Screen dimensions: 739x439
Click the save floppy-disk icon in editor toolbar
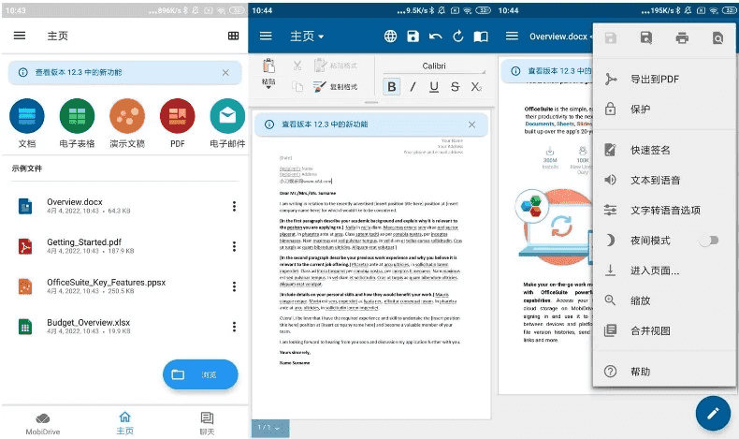413,37
